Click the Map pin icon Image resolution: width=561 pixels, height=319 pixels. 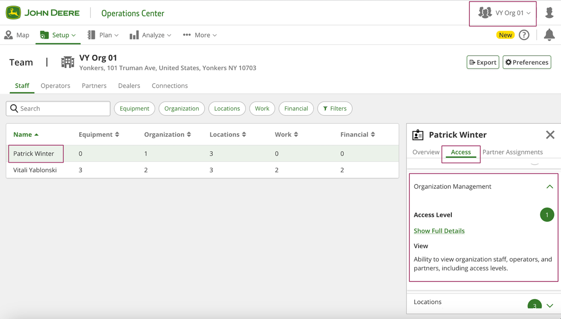coord(8,35)
